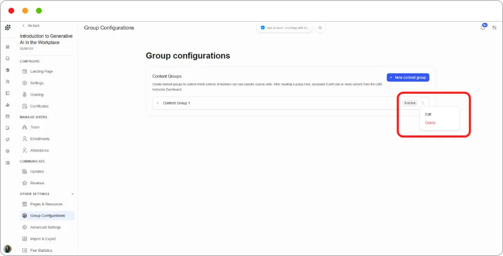Click the Grading medal icon
This screenshot has width=503, height=256.
pos(25,95)
